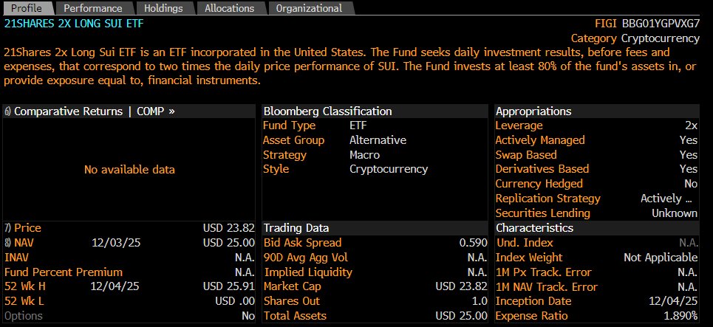The height and width of the screenshot is (327, 713).
Task: Open the Price function link
Action: coord(28,228)
